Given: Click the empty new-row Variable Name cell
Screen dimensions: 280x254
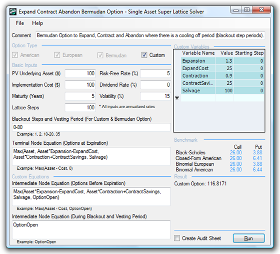Looking at the screenshot, I should pyautogui.click(x=198, y=98).
